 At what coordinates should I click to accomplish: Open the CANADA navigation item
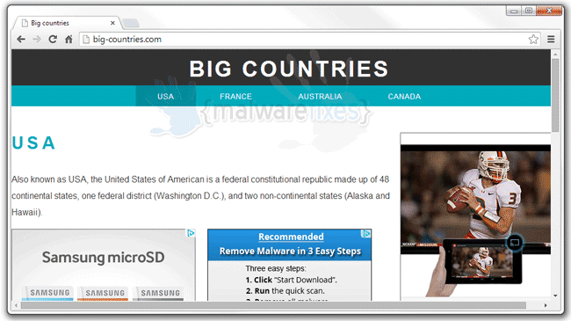(x=404, y=97)
